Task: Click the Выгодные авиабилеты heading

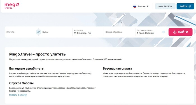Action: pos(27,69)
